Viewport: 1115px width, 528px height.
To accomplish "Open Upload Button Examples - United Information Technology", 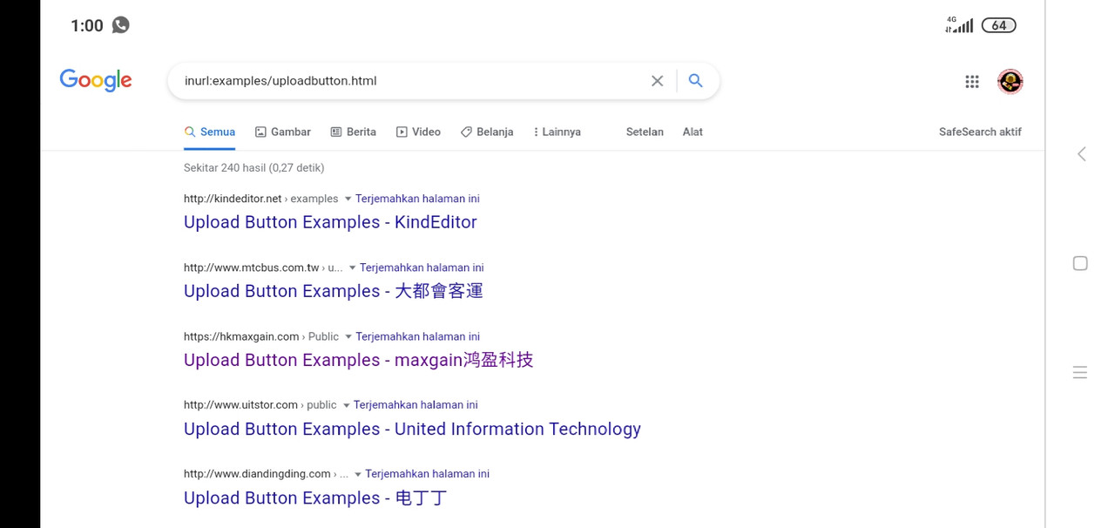I will pyautogui.click(x=412, y=429).
